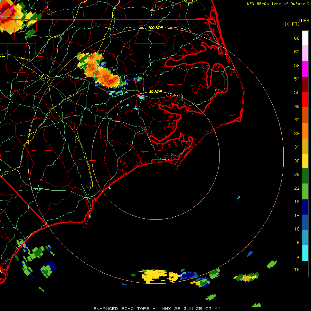311x311 pixels.
Task: Click the white swatch in the tops legend
Action: tap(305, 38)
